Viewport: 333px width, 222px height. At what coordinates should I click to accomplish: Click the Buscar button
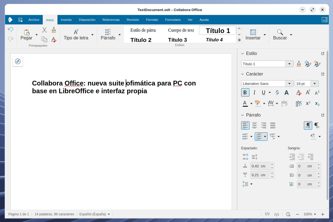click(x=280, y=34)
